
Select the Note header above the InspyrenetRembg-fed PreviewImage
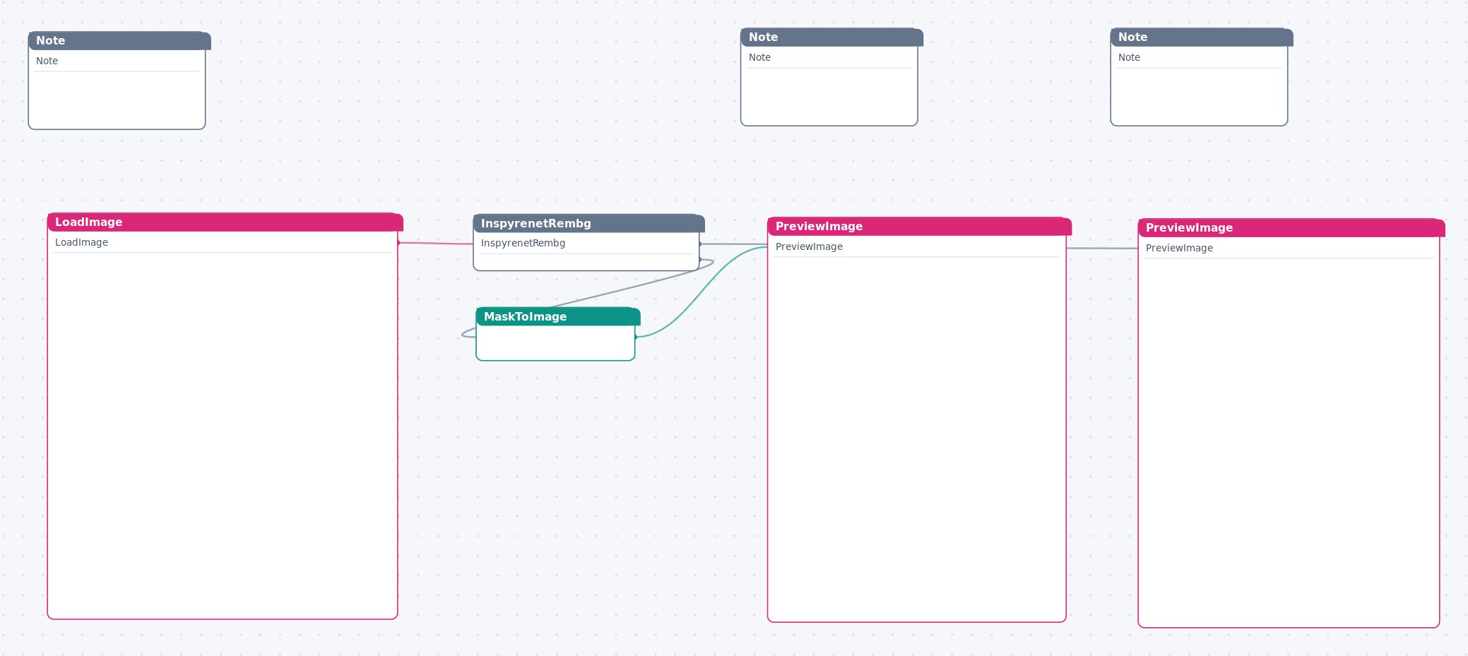pos(831,37)
